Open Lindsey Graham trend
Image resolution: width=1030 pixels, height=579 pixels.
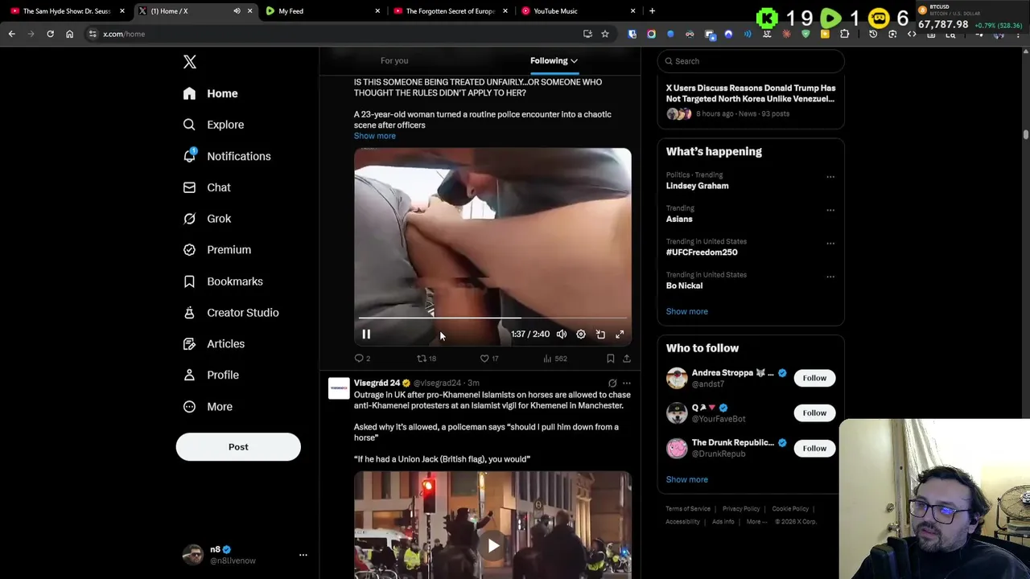coord(697,186)
